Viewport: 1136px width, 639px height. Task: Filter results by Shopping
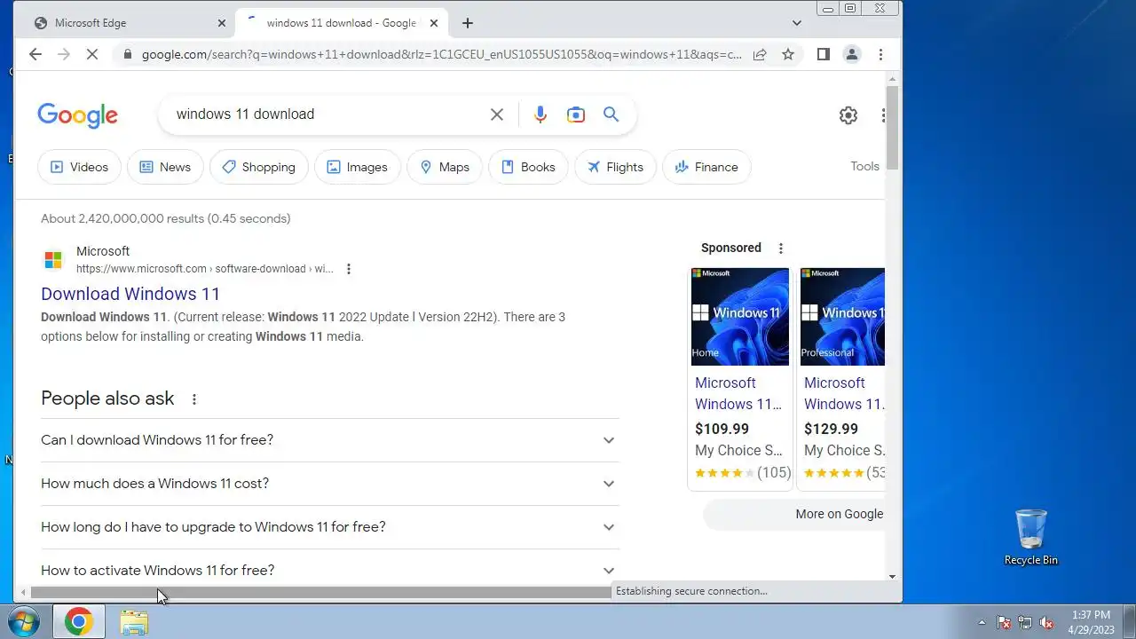[x=259, y=167]
